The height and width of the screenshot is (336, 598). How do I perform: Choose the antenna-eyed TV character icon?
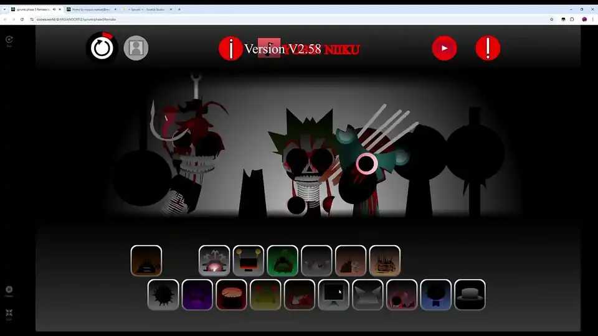click(x=248, y=261)
